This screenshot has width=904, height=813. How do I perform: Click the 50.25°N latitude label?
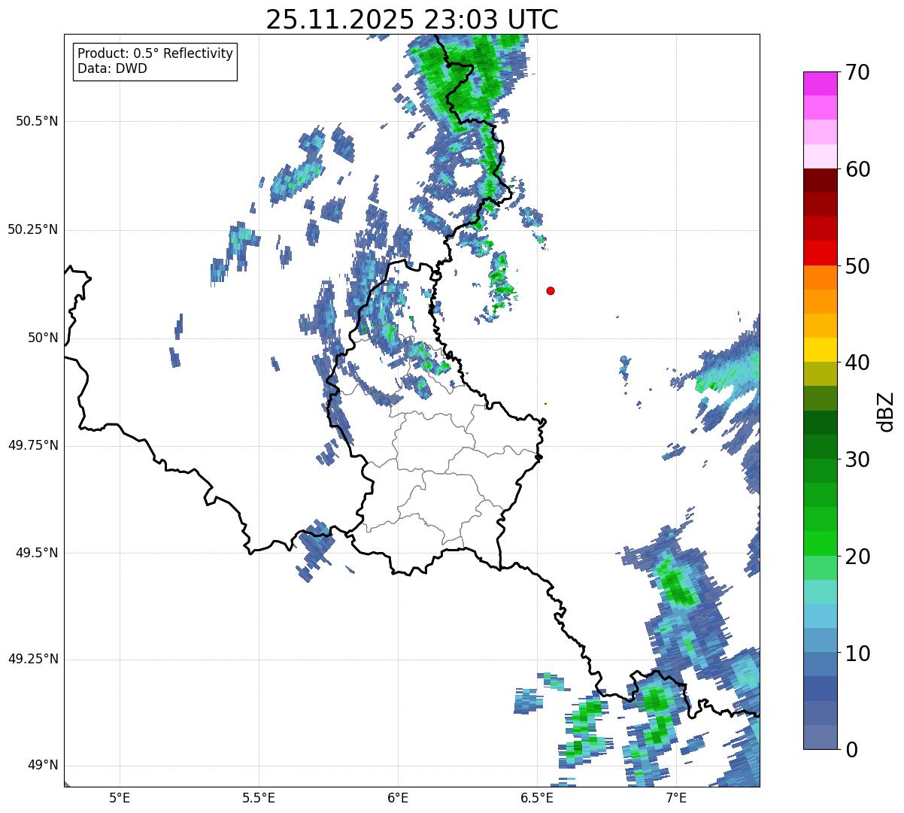point(33,229)
